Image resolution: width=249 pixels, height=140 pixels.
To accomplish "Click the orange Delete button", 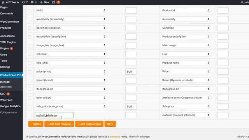I will (x=36, y=124).
